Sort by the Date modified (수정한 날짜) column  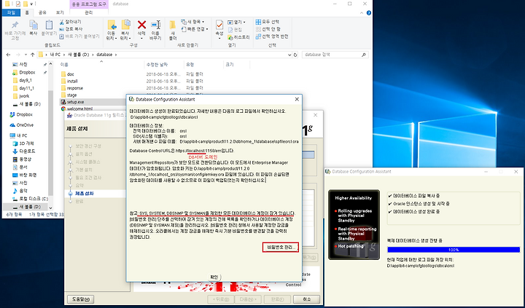[157, 65]
